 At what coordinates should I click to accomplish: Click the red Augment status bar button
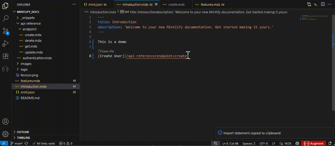pyautogui.click(x=314, y=144)
